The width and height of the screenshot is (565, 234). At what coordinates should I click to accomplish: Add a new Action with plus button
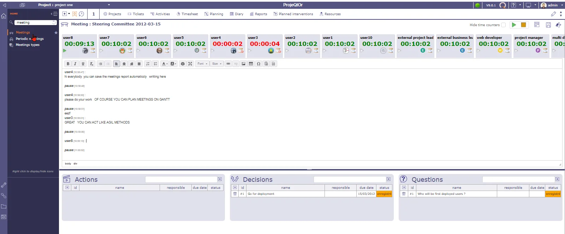point(220,179)
